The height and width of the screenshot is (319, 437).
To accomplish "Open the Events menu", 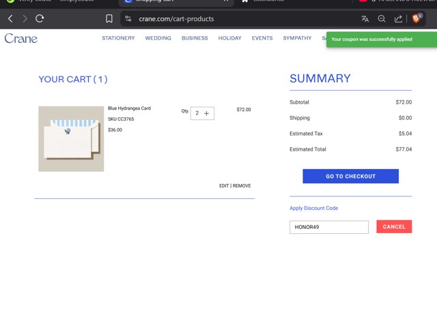I will (262, 38).
